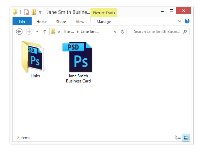Click the 'Jane Sm...' breadcrumb segment
This screenshot has height=153, width=201.
click(x=89, y=32)
